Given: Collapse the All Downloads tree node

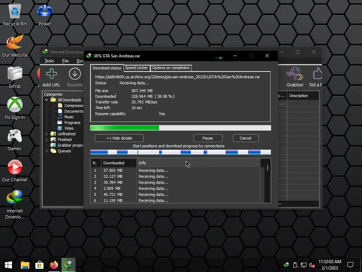Looking at the screenshot, I should [x=46, y=100].
